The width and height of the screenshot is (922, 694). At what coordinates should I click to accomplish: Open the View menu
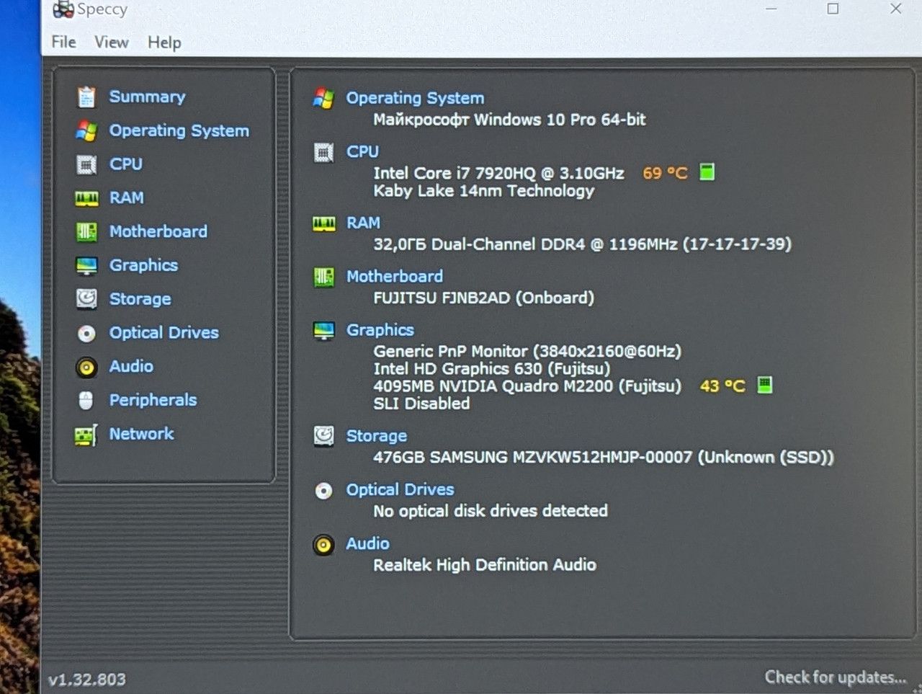tap(111, 43)
